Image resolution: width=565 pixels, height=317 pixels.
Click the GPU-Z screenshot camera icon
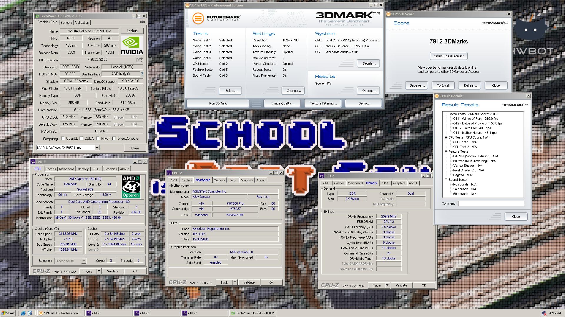point(142,22)
